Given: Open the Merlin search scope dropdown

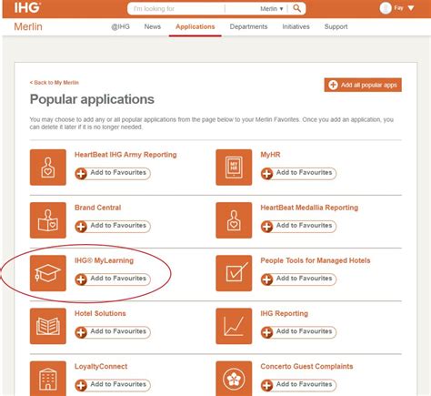Looking at the screenshot, I should click(x=272, y=9).
